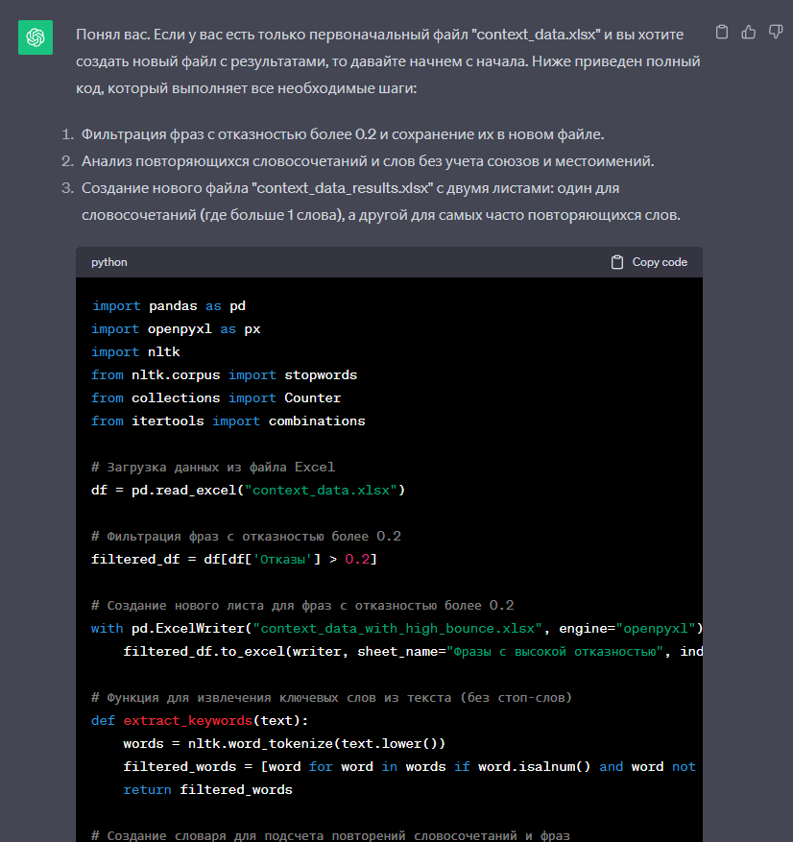This screenshot has height=842, width=793.
Task: Click the comment "Загрузка данных из файла Excel"
Action: 213,467
